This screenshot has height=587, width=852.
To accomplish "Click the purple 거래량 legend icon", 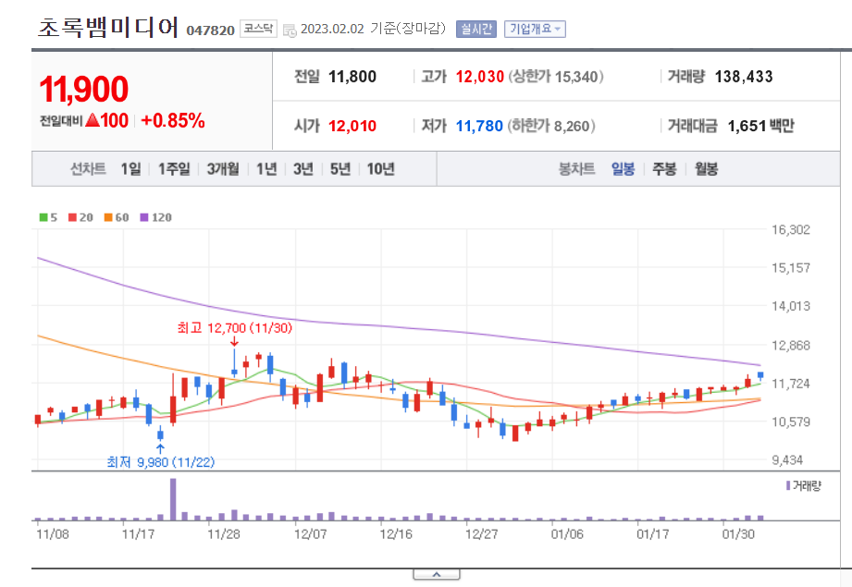I will tap(788, 485).
